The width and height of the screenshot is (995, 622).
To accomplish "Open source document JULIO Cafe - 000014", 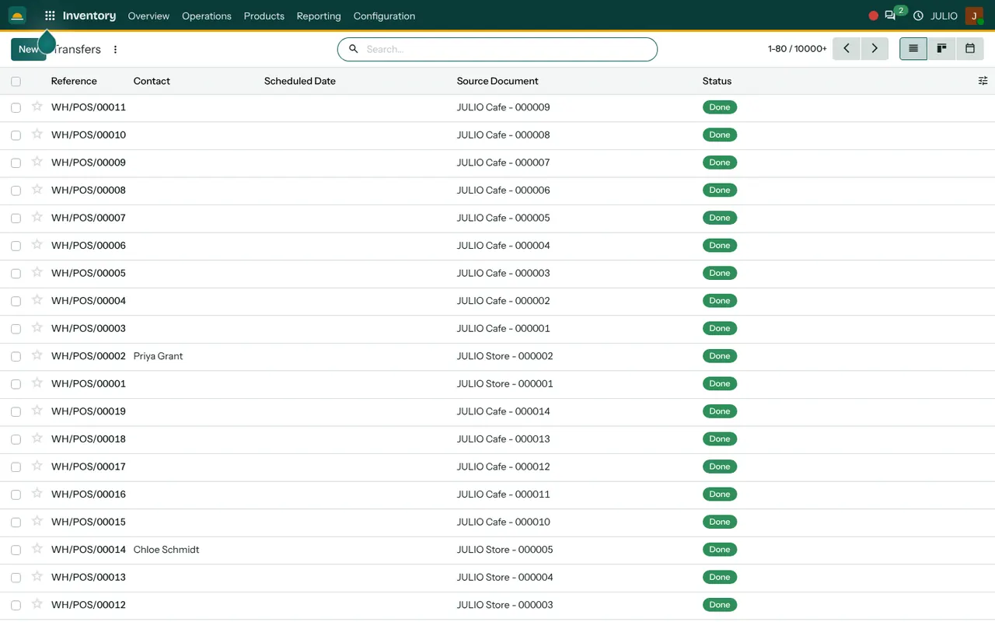I will pyautogui.click(x=504, y=411).
